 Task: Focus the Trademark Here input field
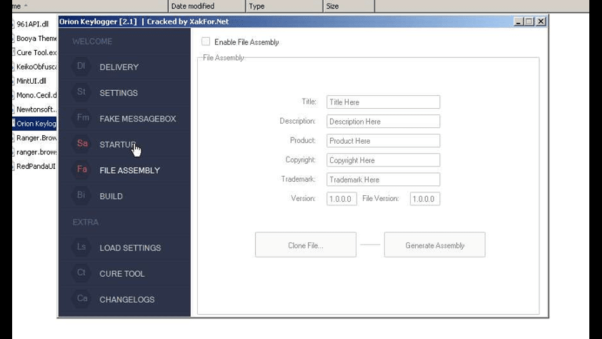tap(383, 180)
